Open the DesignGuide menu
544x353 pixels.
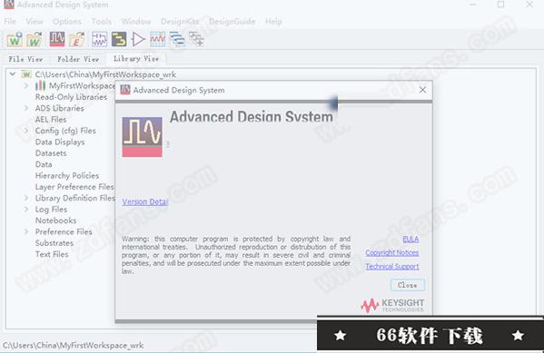coord(232,22)
